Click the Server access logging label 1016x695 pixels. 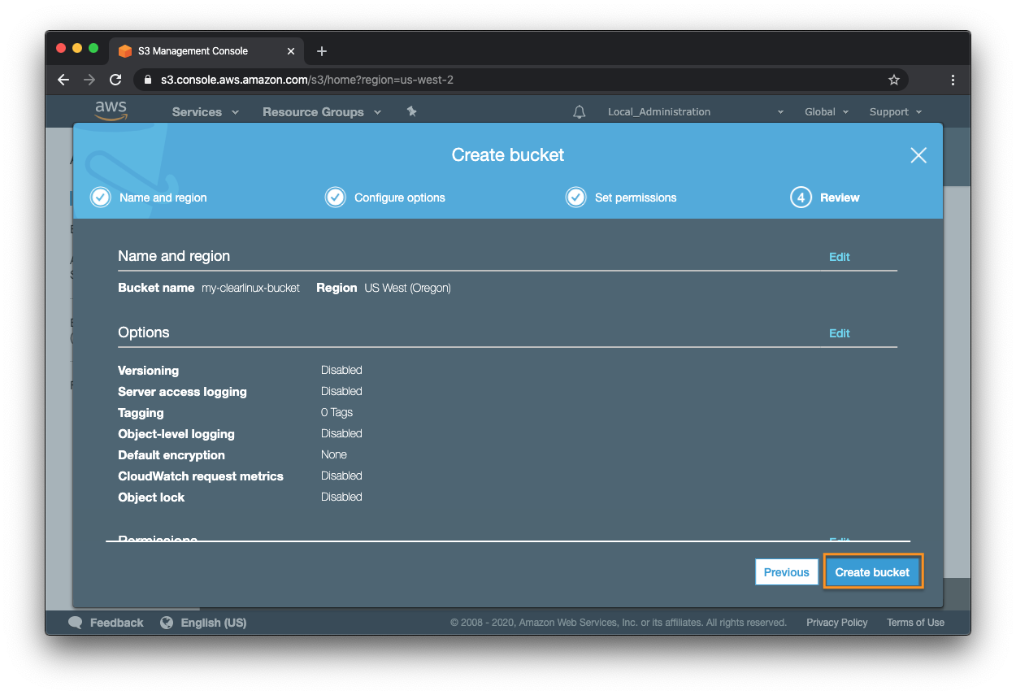click(182, 392)
